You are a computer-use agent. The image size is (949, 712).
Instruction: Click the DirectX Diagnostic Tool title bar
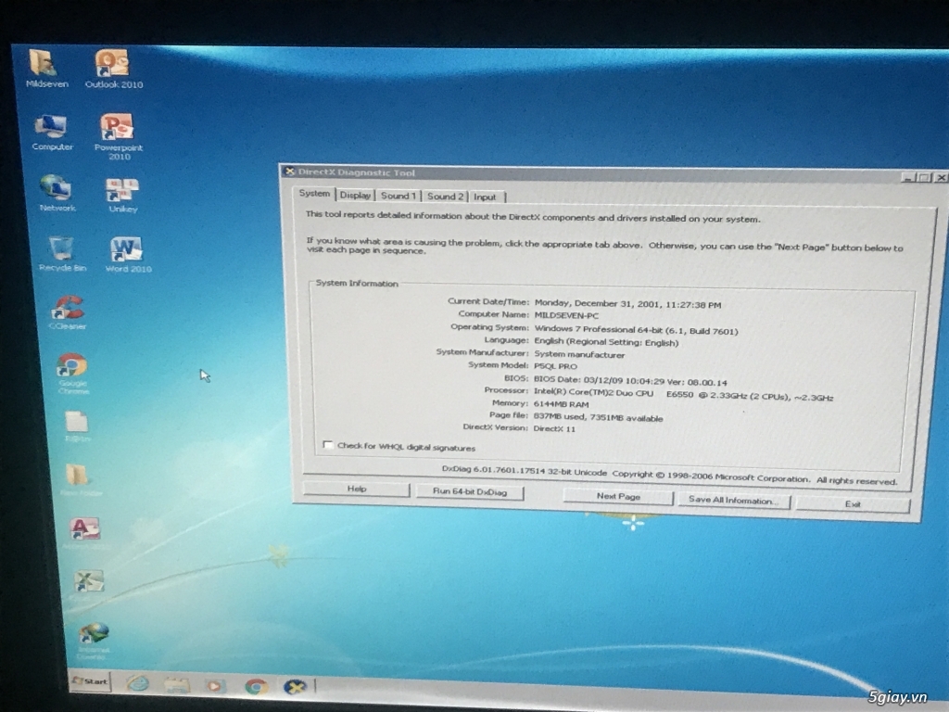click(x=612, y=173)
